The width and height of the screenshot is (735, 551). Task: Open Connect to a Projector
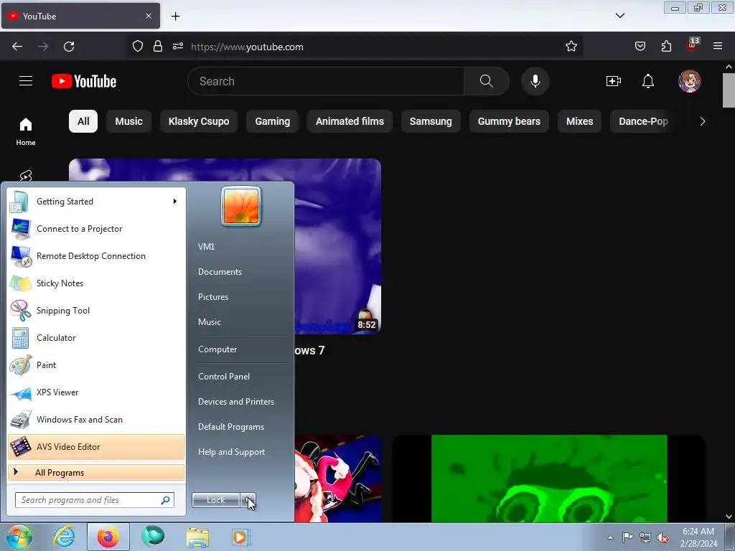click(x=96, y=229)
